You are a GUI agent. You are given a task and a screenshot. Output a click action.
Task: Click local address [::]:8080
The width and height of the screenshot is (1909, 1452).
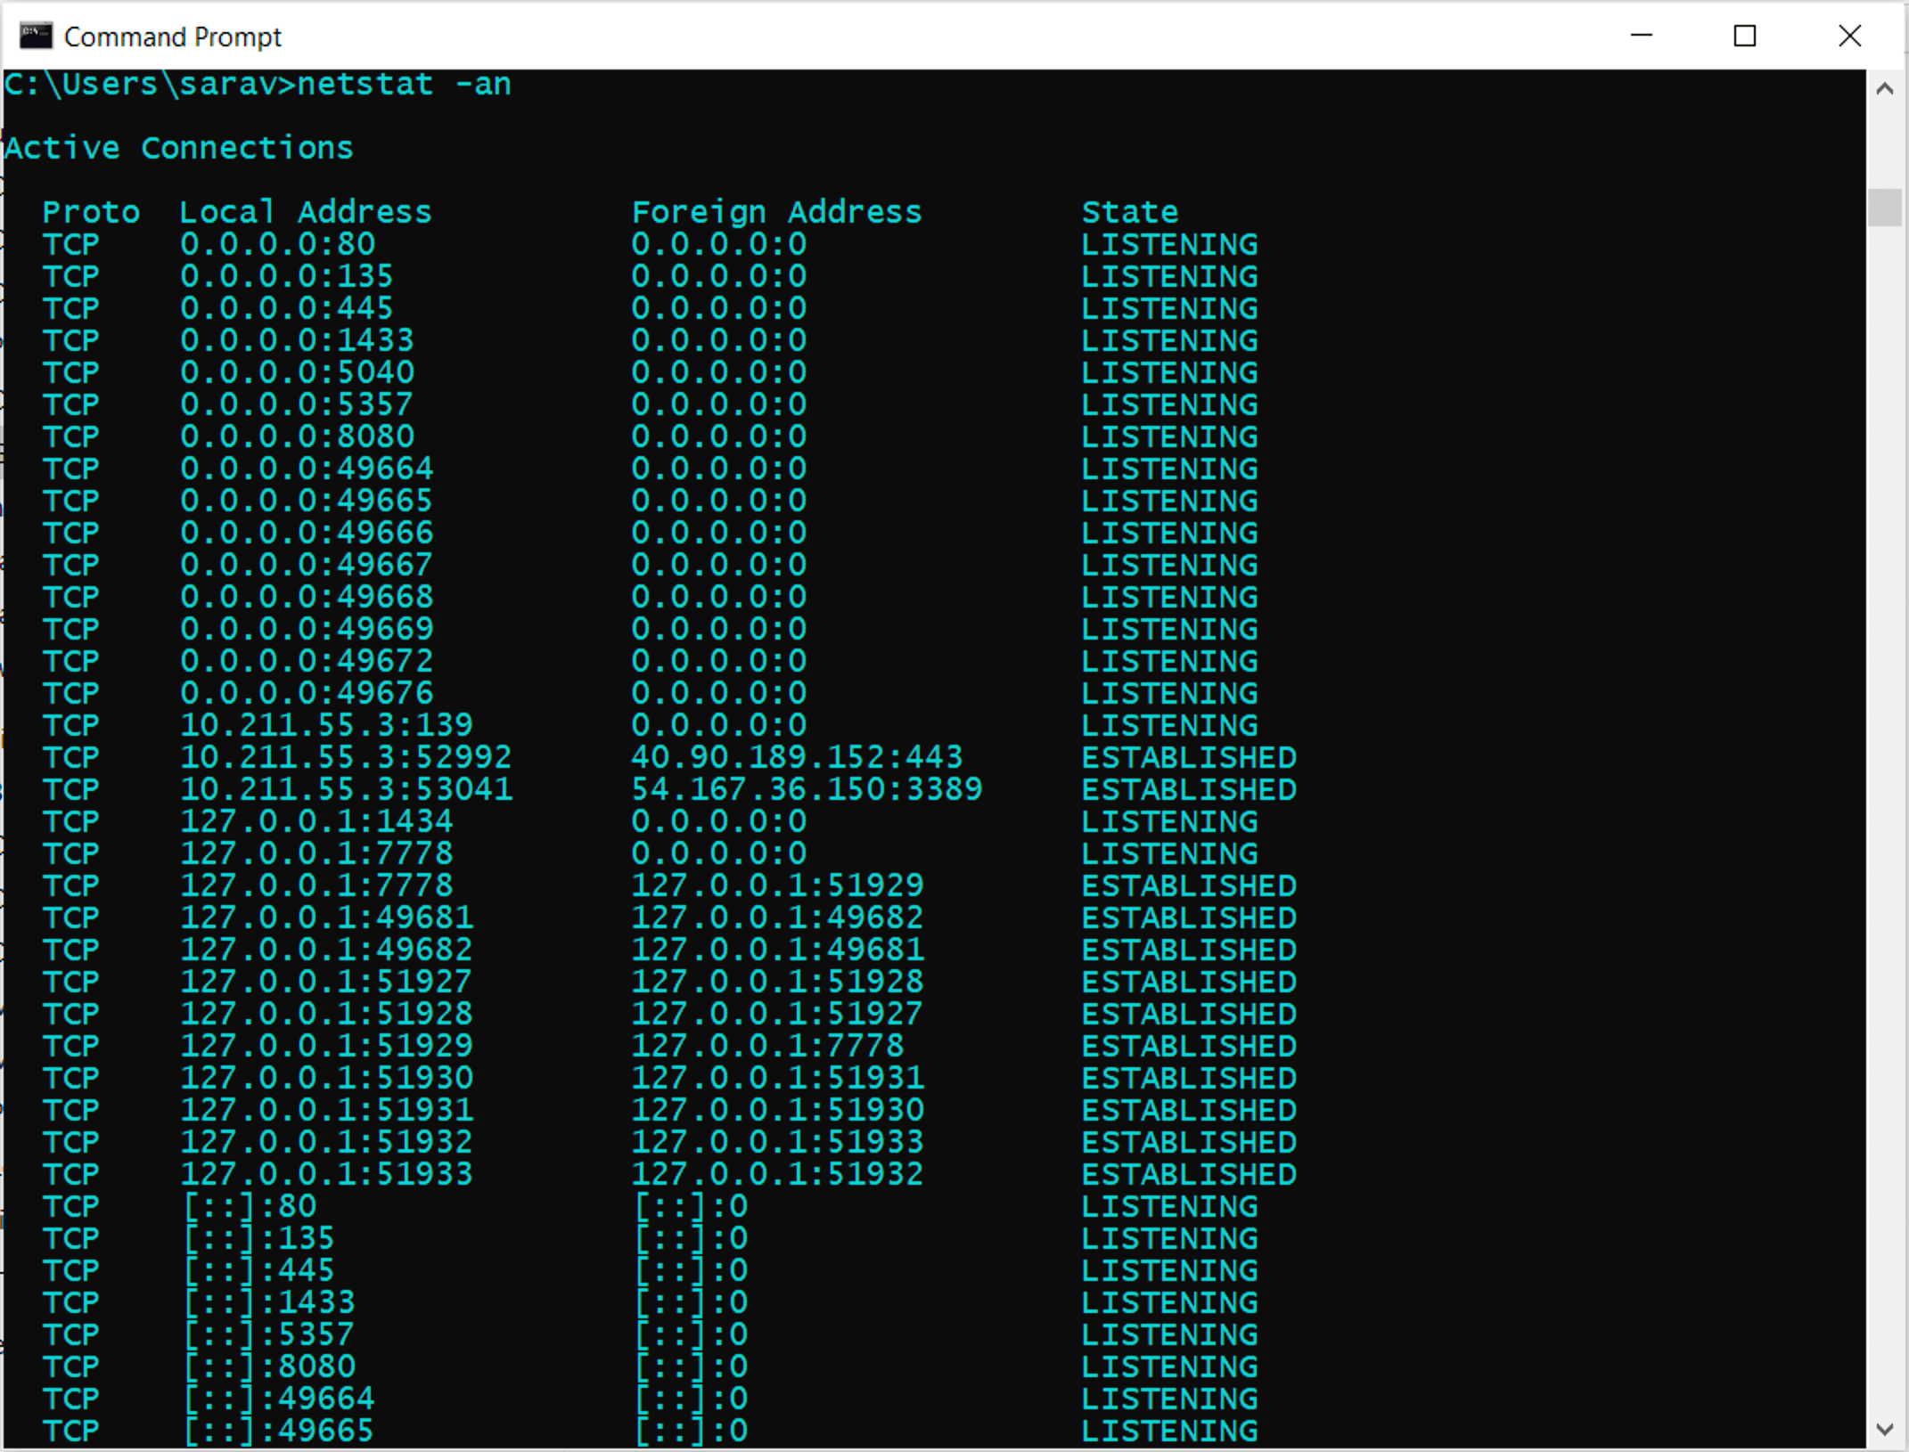pos(269,1366)
